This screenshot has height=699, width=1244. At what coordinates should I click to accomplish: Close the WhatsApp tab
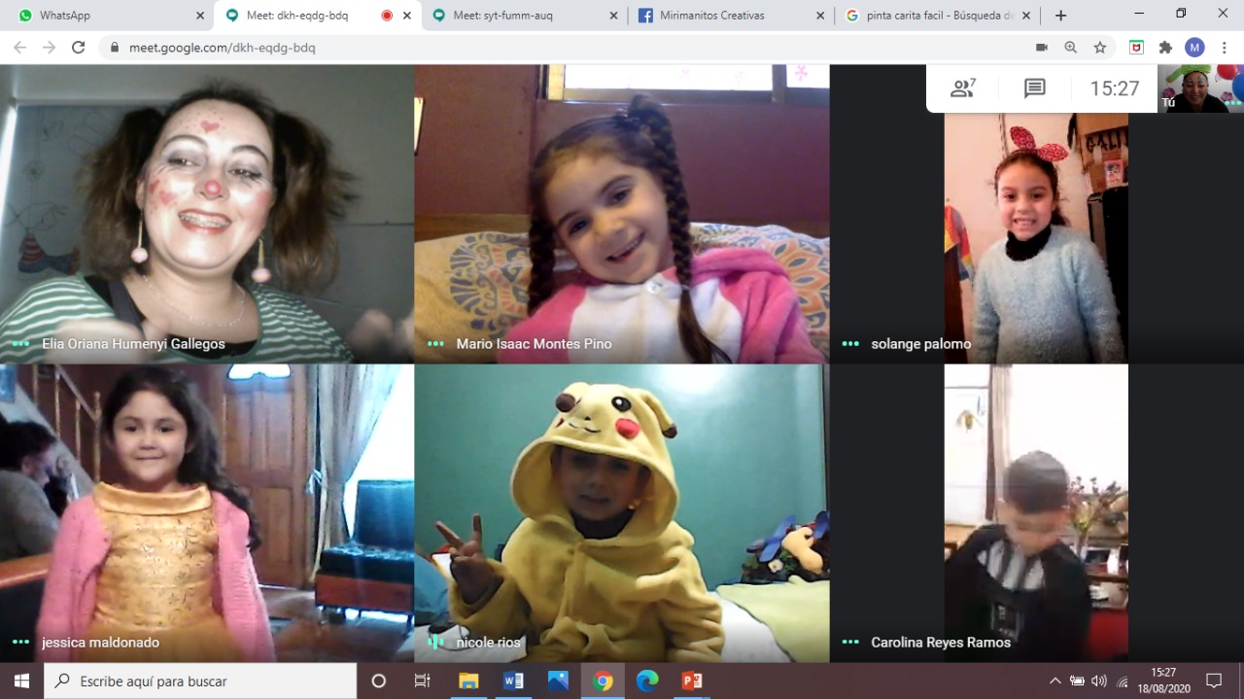[x=200, y=16]
